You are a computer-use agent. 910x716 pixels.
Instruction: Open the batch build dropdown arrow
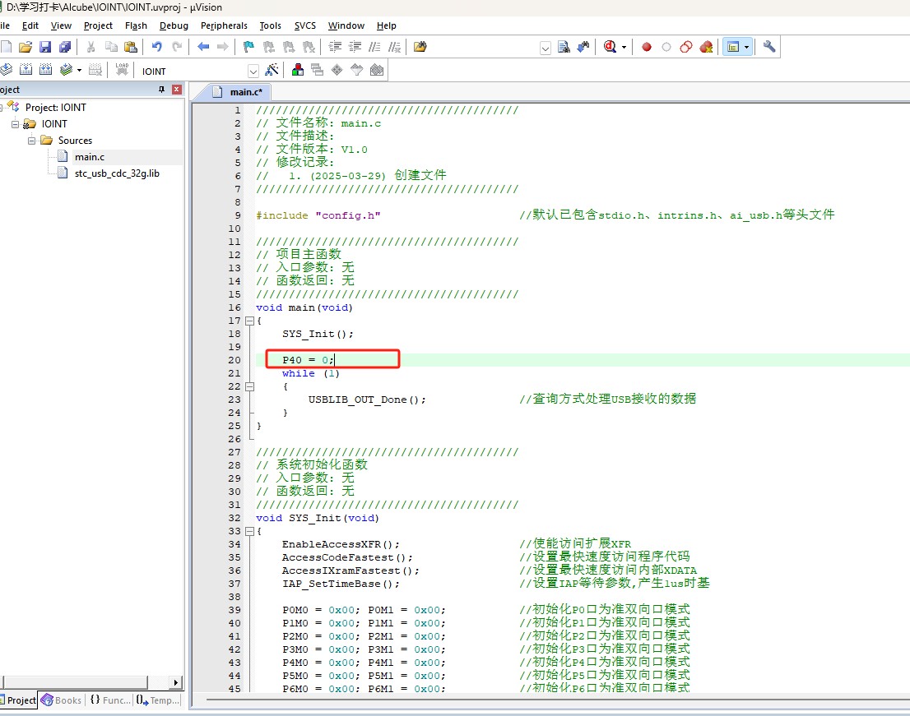tap(79, 70)
